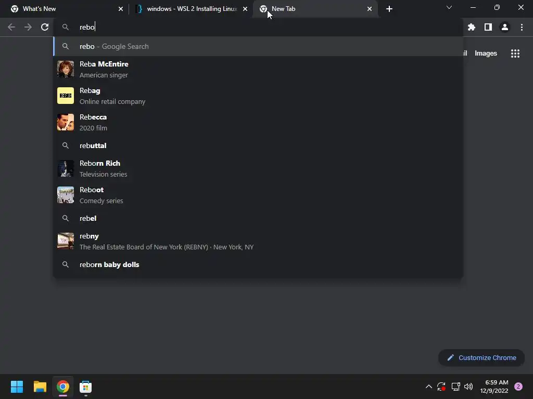This screenshot has height=399, width=533.
Task: Close the WSL 2 Installing Linux tab
Action: (245, 9)
